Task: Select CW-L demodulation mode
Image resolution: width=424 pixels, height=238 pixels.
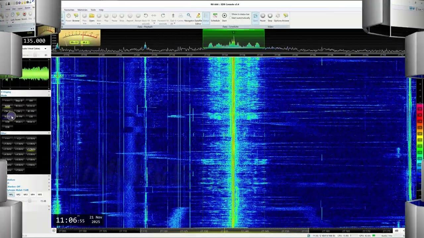Action: tap(19, 111)
